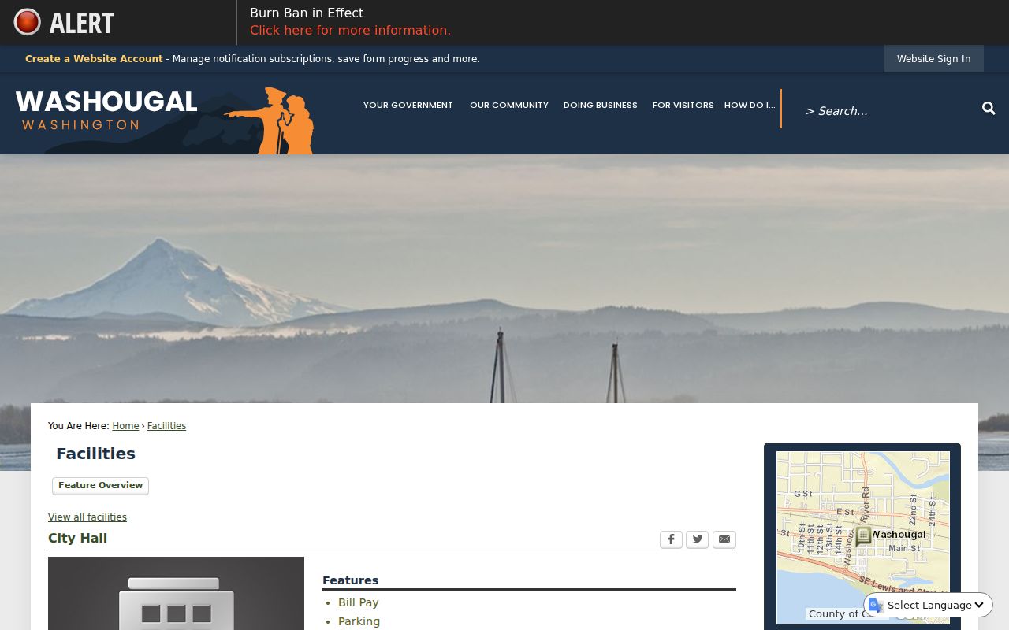Click Create a Website Account link
1009x630 pixels.
pos(94,59)
